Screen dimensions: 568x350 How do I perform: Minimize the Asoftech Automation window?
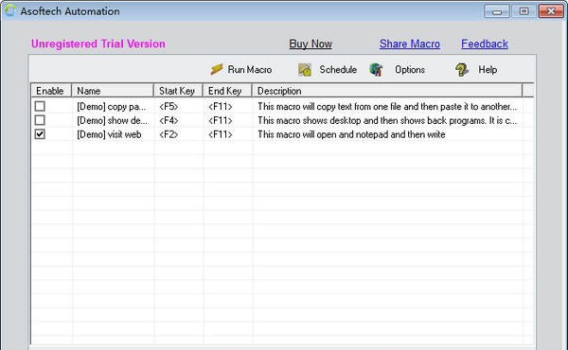pyautogui.click(x=497, y=11)
